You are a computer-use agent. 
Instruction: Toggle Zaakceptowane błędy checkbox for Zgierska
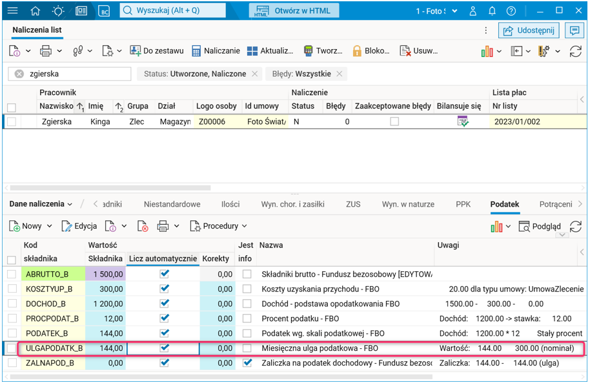click(x=394, y=121)
